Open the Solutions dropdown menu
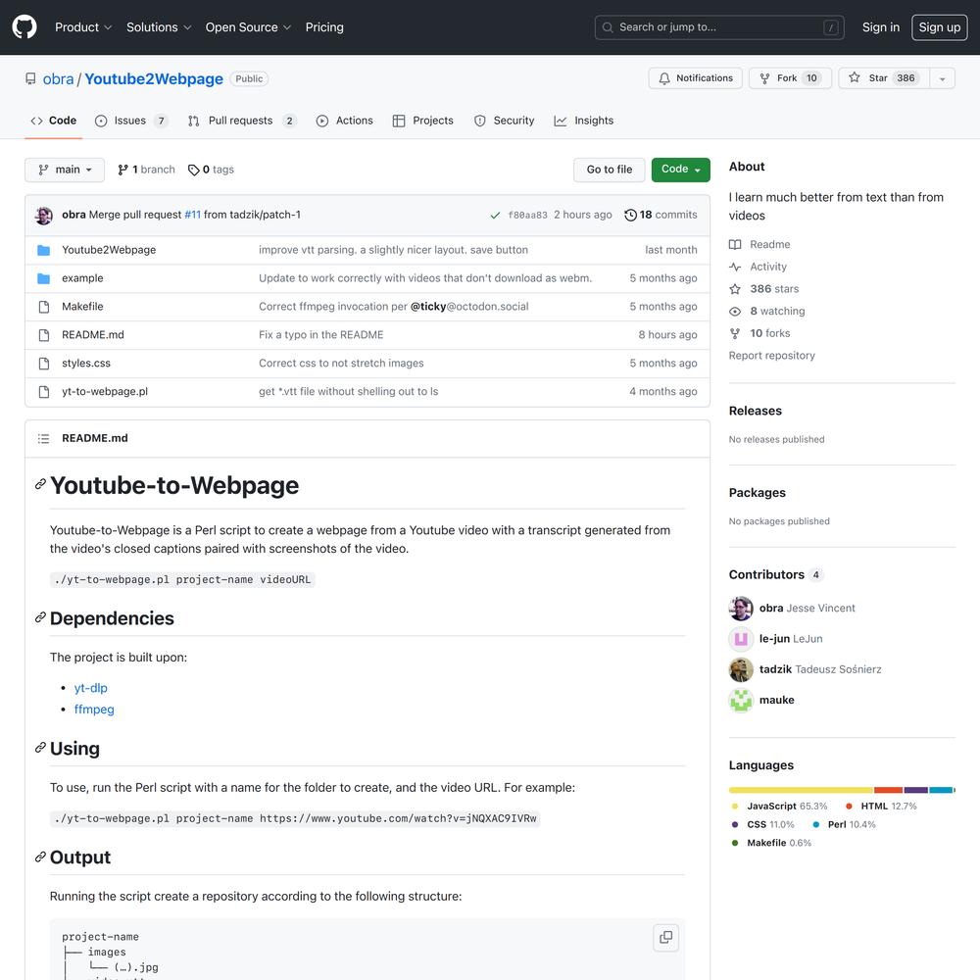 (x=159, y=26)
